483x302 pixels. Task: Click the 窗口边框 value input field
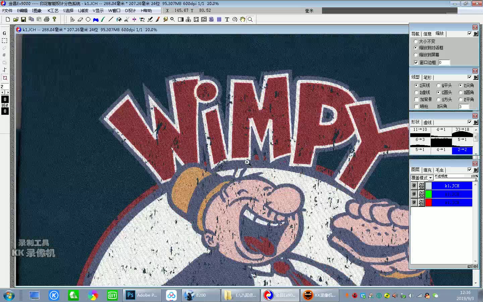444,62
